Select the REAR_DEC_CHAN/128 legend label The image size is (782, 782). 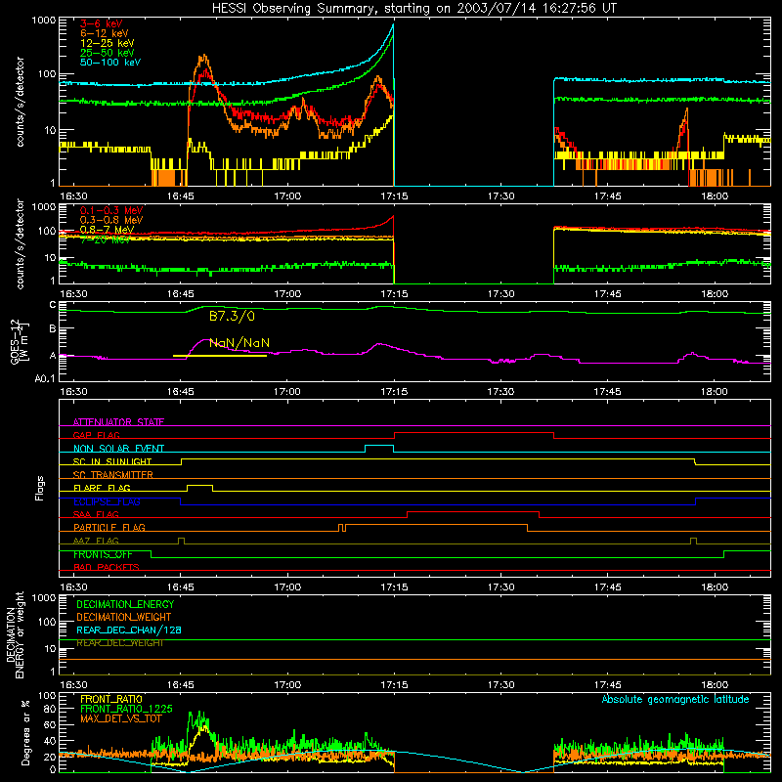(x=129, y=630)
